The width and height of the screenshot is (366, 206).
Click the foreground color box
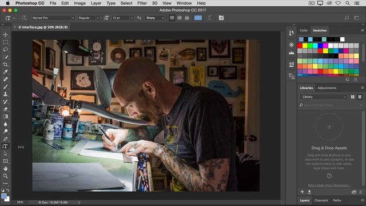(4, 196)
